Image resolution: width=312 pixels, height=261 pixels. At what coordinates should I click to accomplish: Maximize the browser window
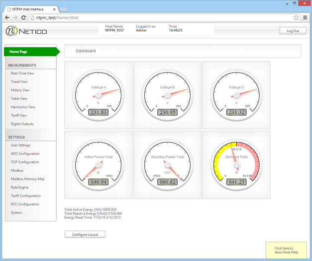(295, 3)
